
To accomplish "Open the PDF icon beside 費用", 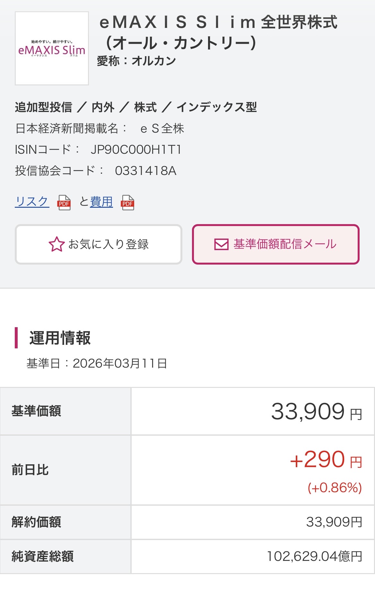I will [x=127, y=203].
